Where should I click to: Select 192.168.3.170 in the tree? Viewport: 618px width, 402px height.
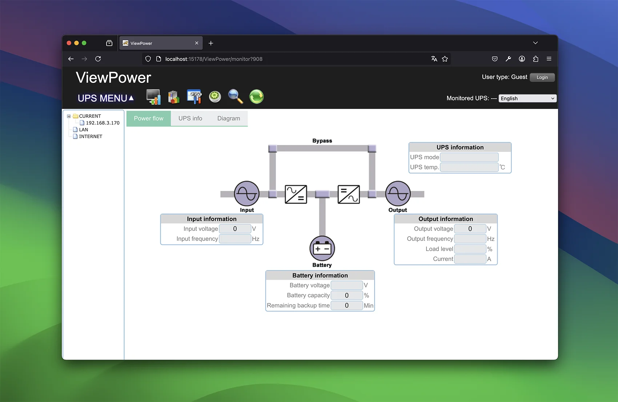click(103, 123)
